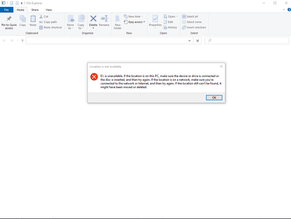The image size is (291, 219).
Task: Choose Paste shortcut command
Action: coord(51,28)
